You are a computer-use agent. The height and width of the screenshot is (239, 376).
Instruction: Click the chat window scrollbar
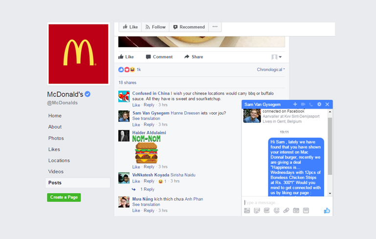click(x=330, y=146)
